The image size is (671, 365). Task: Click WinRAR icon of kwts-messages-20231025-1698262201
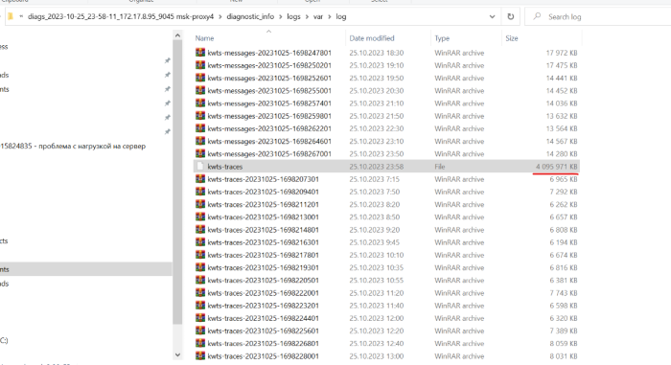[x=199, y=128]
